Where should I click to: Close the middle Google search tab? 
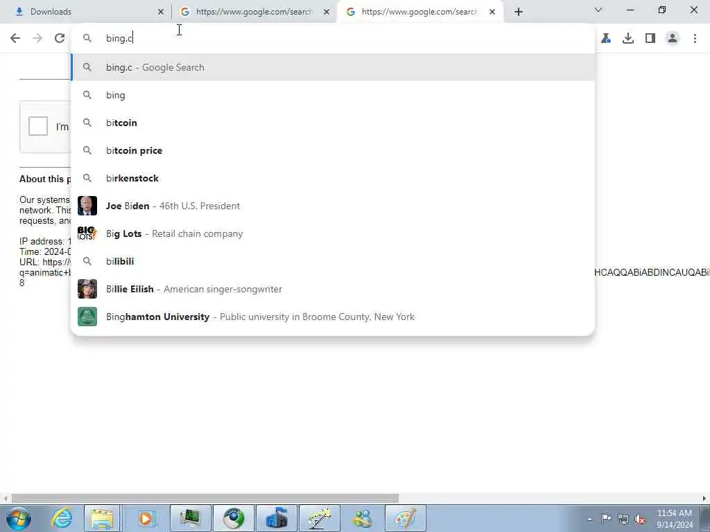[327, 12]
